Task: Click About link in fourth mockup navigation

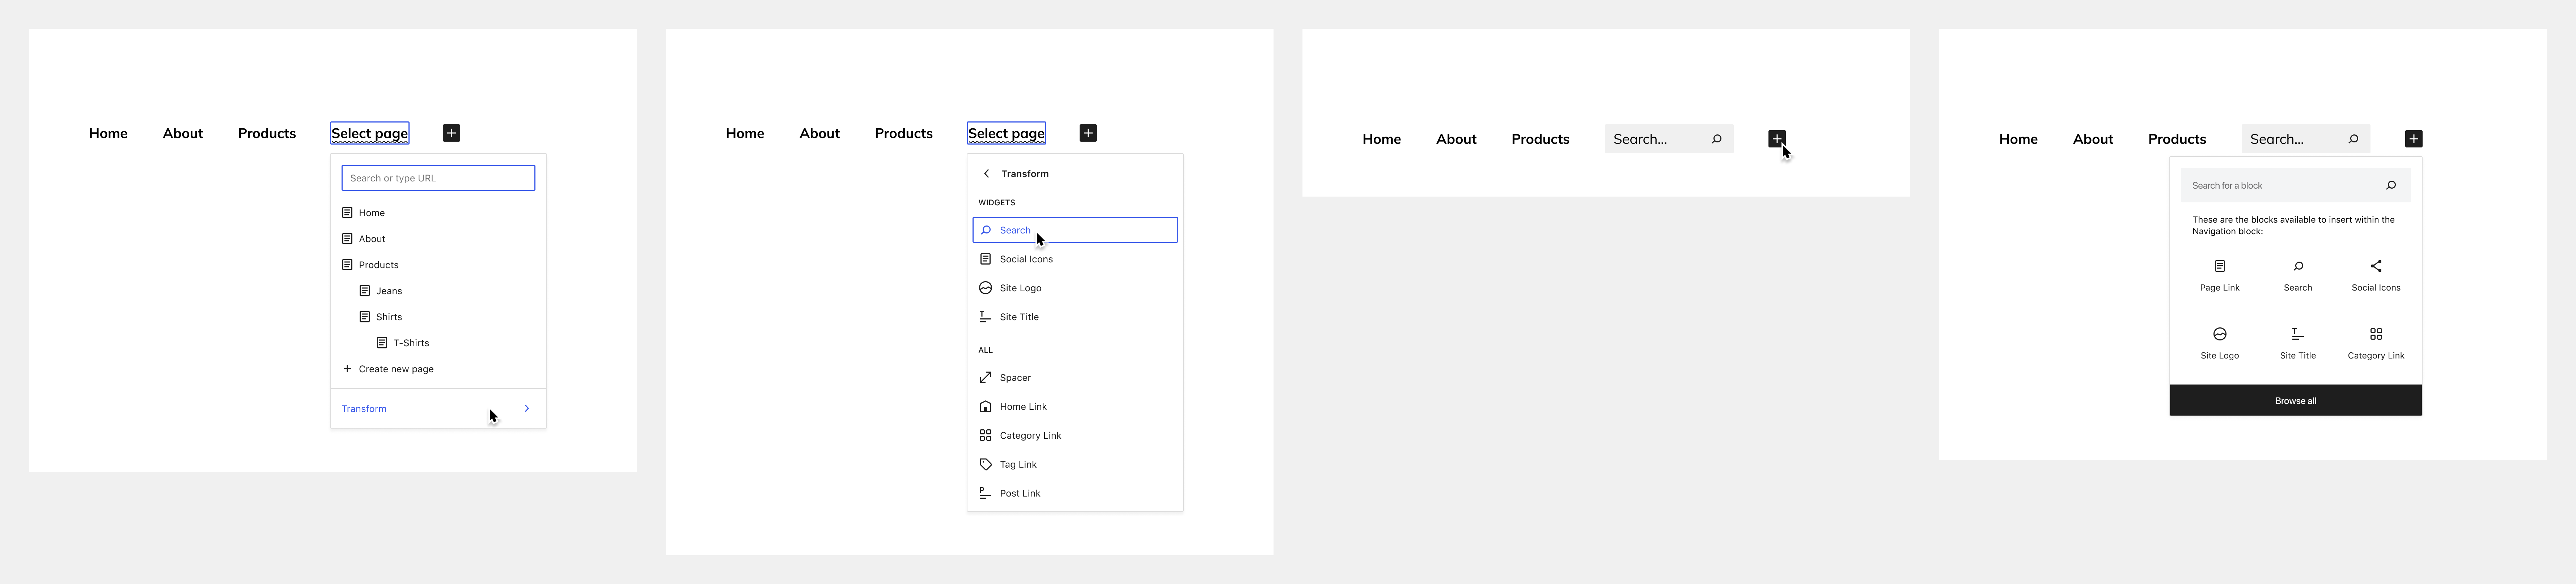Action: (x=2093, y=139)
